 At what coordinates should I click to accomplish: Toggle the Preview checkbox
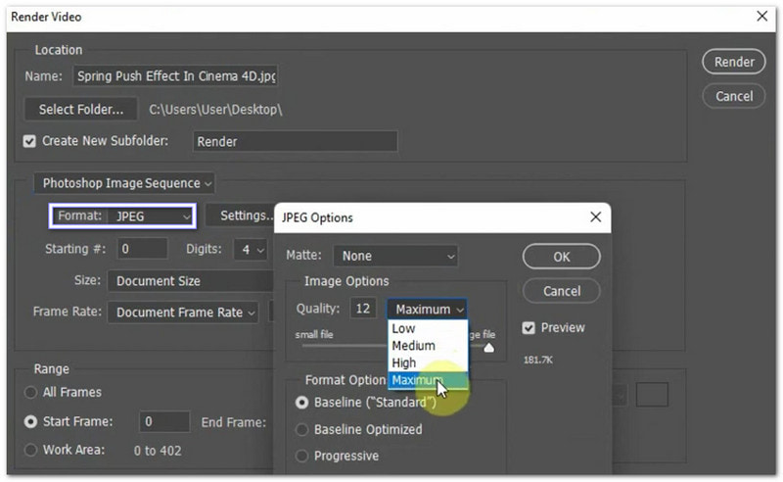529,328
